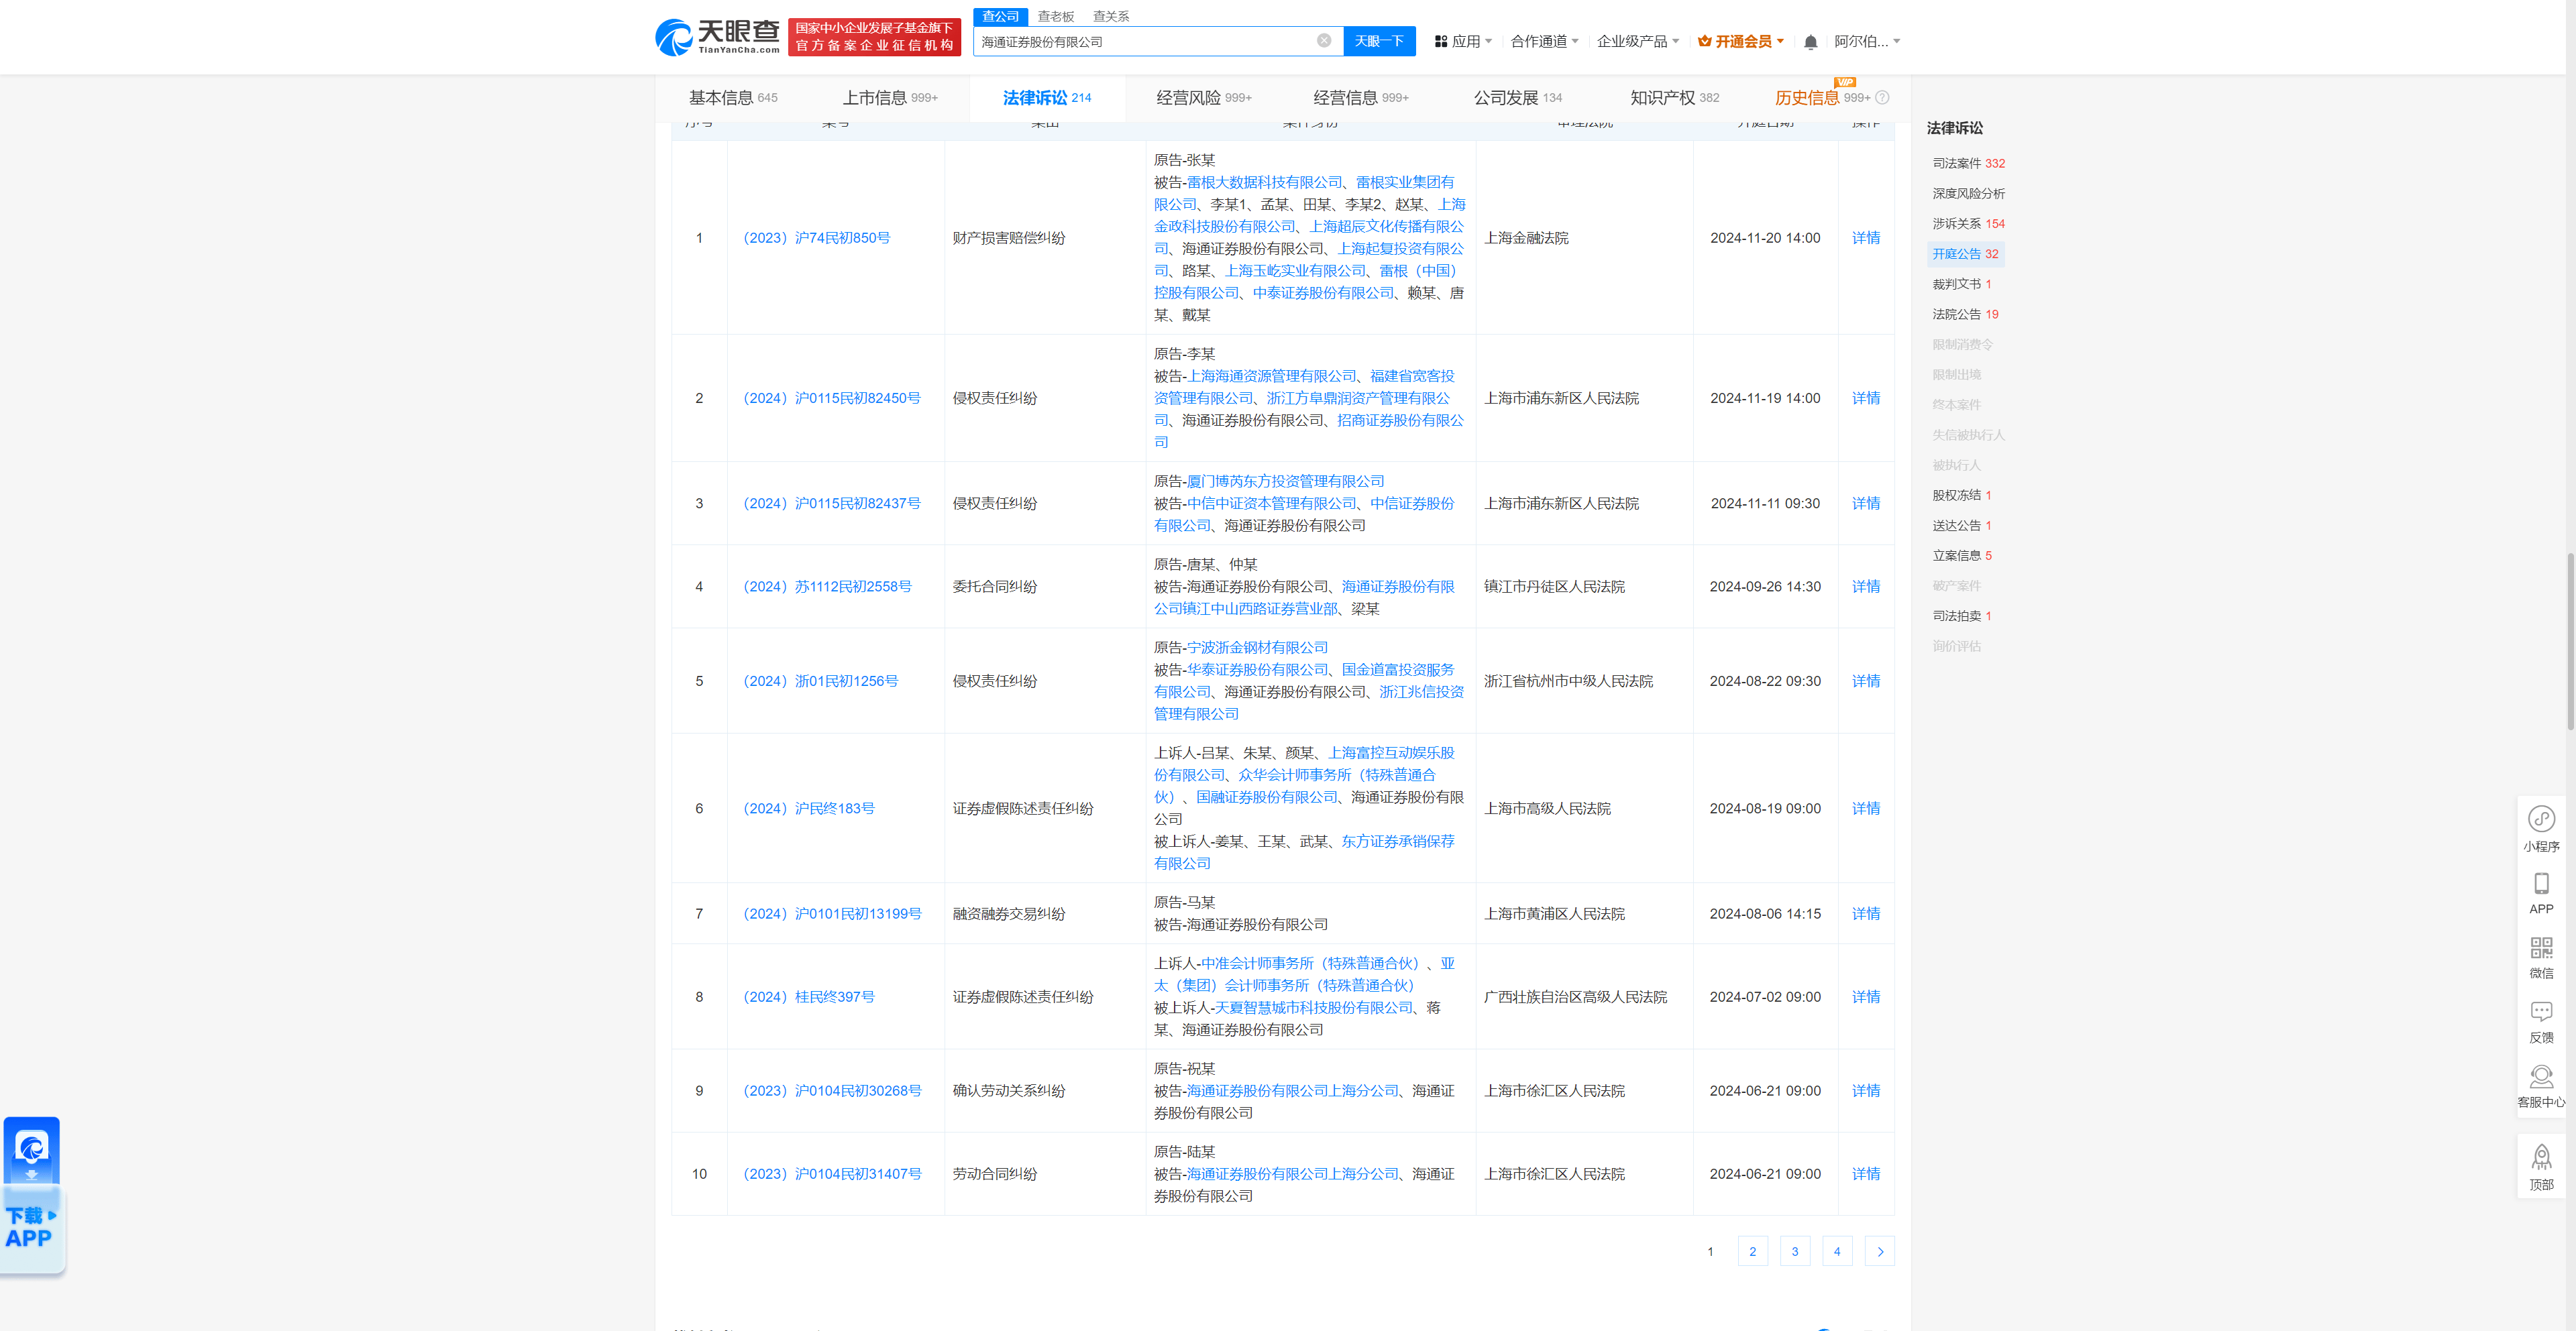Select 立案信息 5 in sidebar
This screenshot has height=1331, width=2576.
click(1961, 556)
